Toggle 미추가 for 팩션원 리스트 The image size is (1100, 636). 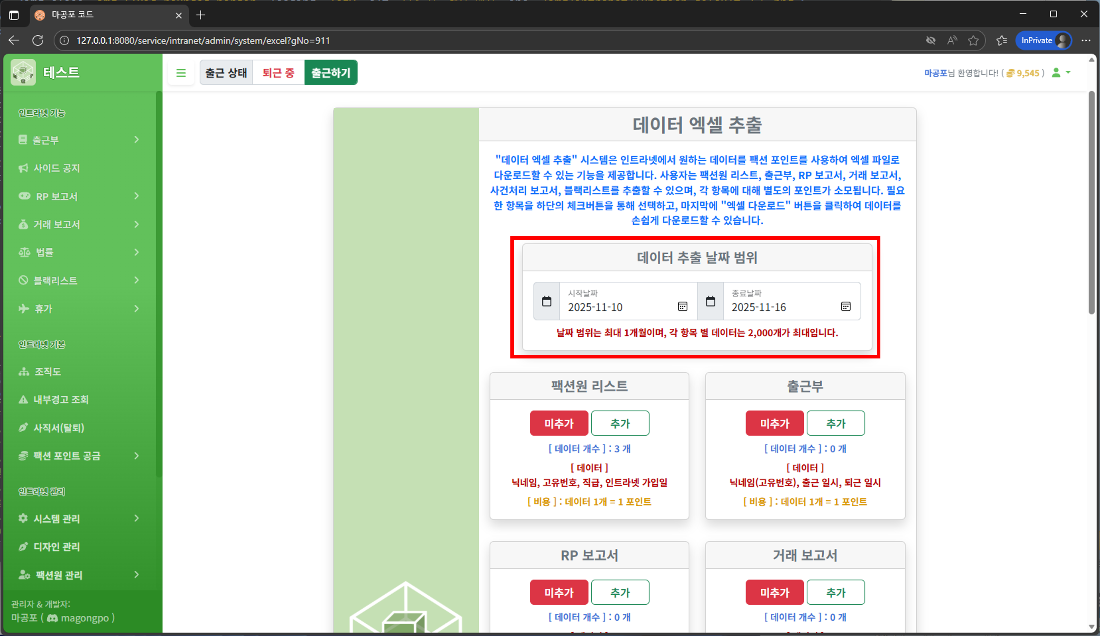559,423
